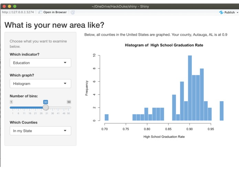Click the Which graph? label
The width and height of the screenshot is (239, 170).
pyautogui.click(x=22, y=75)
